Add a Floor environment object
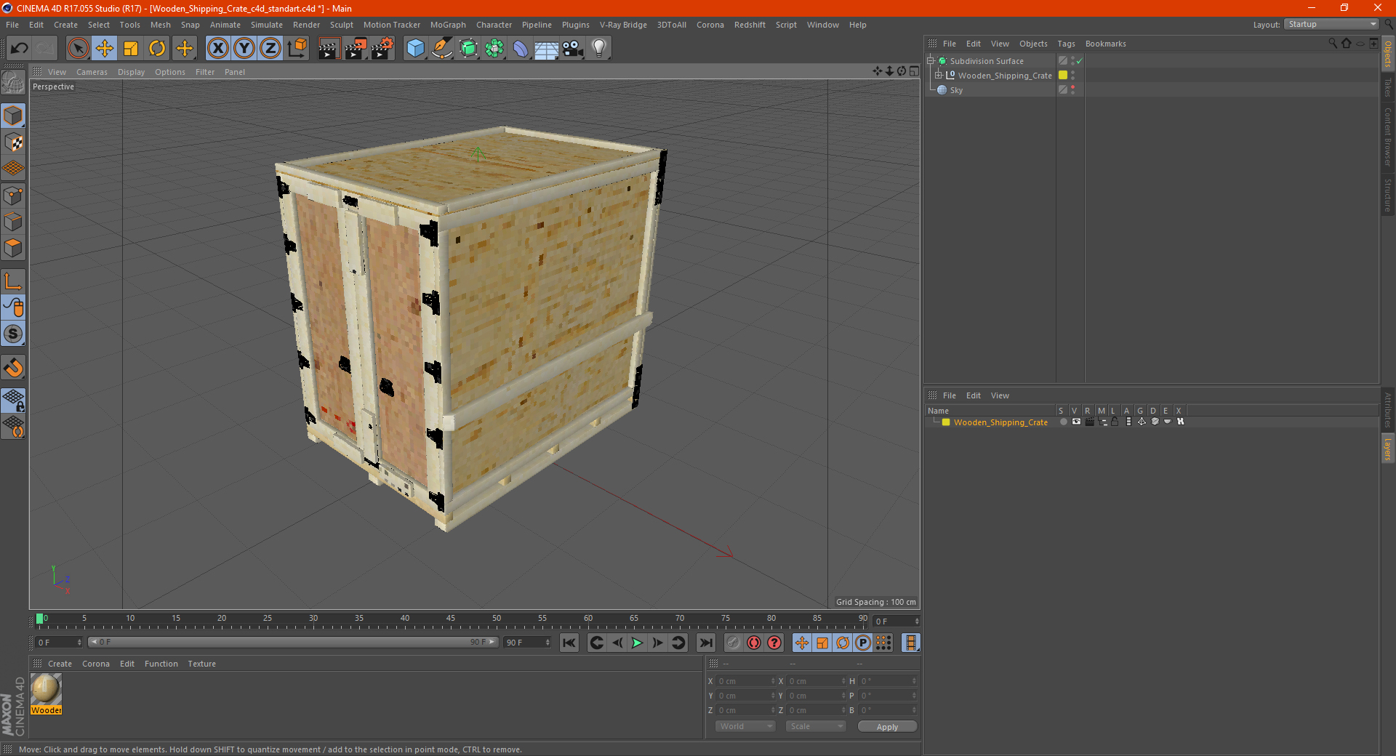The width and height of the screenshot is (1396, 756). pos(547,49)
